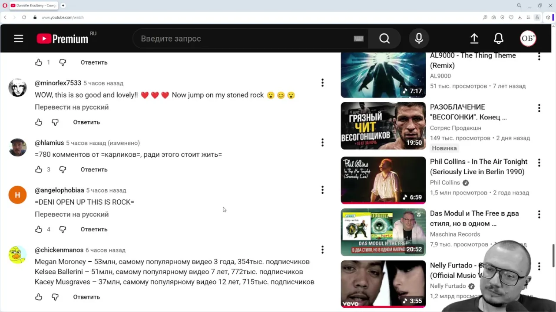This screenshot has height=312, width=556.
Task: Open the @minorlex7533 profile avatar
Action: point(17,88)
